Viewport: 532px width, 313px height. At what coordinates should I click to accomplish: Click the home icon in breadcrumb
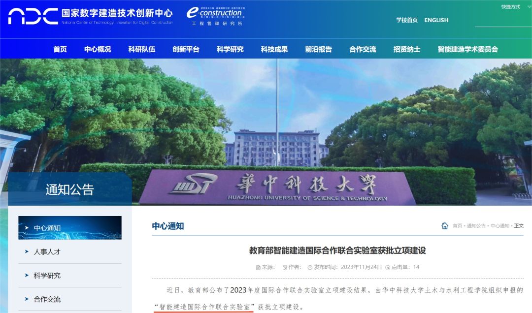445,225
